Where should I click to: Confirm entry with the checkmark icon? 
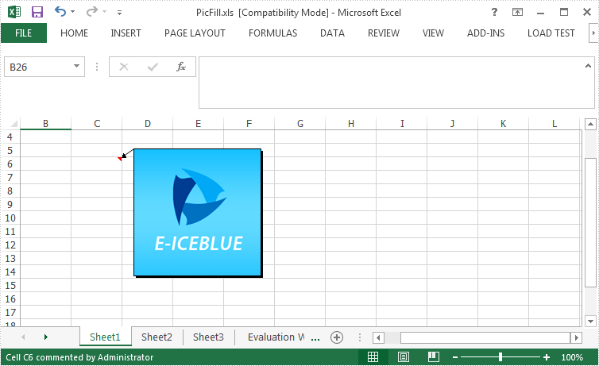click(x=153, y=67)
